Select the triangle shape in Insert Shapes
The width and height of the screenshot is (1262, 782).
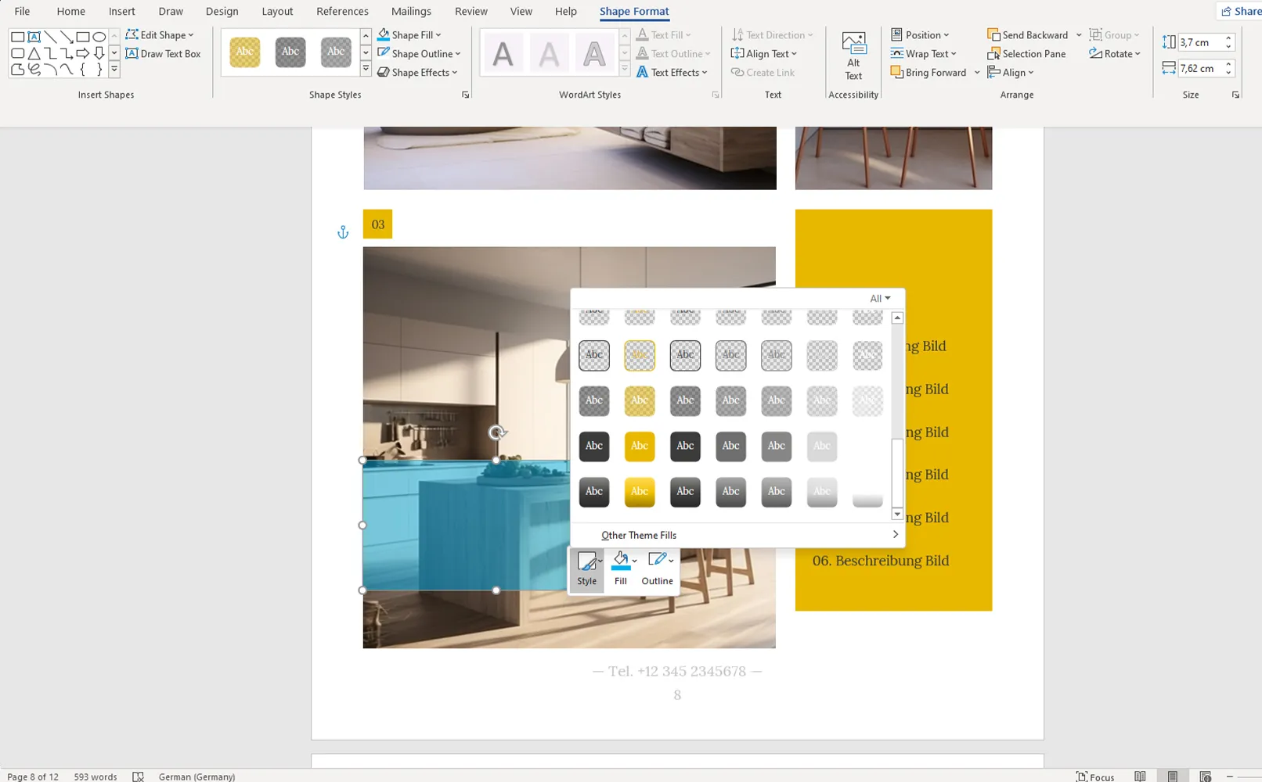(34, 53)
